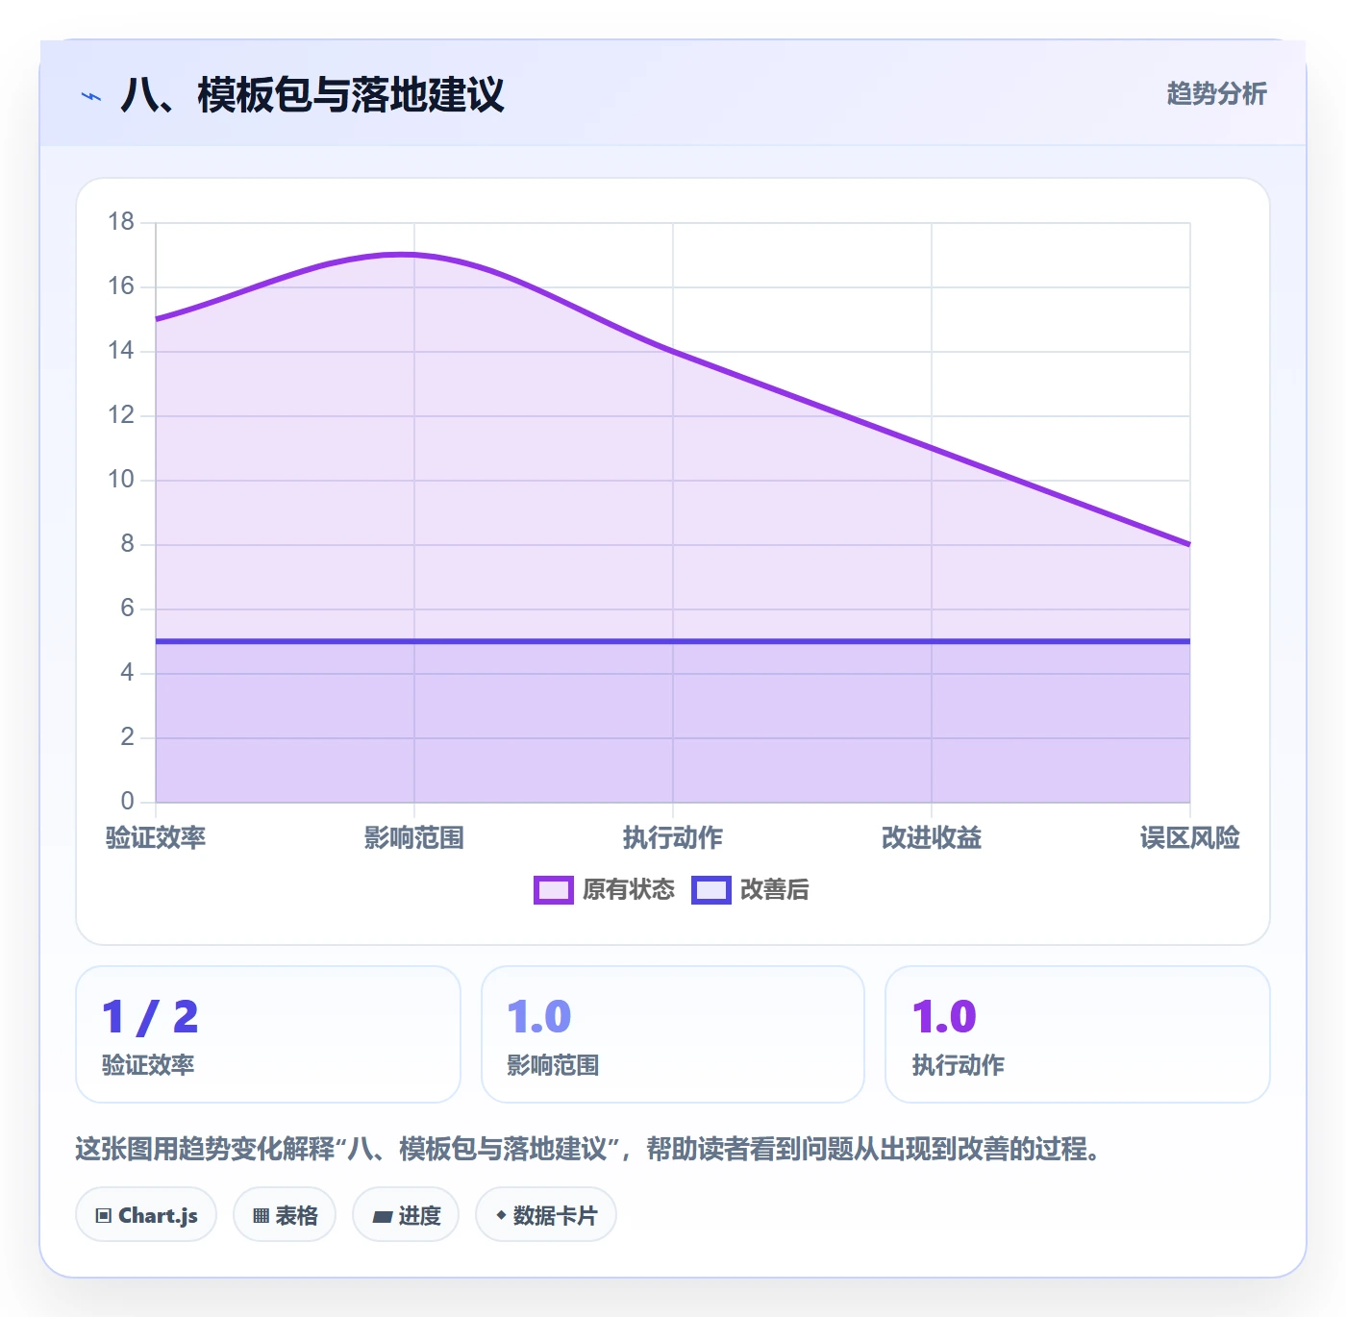
Task: Click the lightning icon beside the section title
Action: coord(91,96)
